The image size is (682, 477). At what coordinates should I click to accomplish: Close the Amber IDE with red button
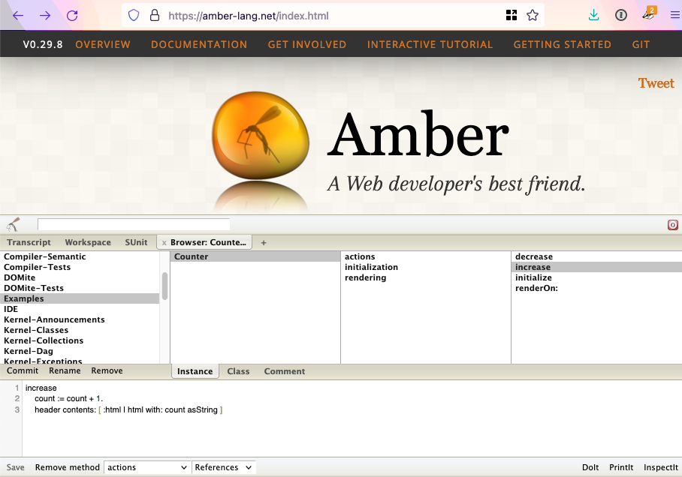(672, 224)
